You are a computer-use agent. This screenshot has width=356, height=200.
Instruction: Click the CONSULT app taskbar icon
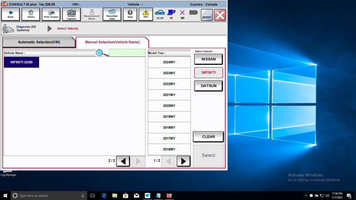coord(169,196)
